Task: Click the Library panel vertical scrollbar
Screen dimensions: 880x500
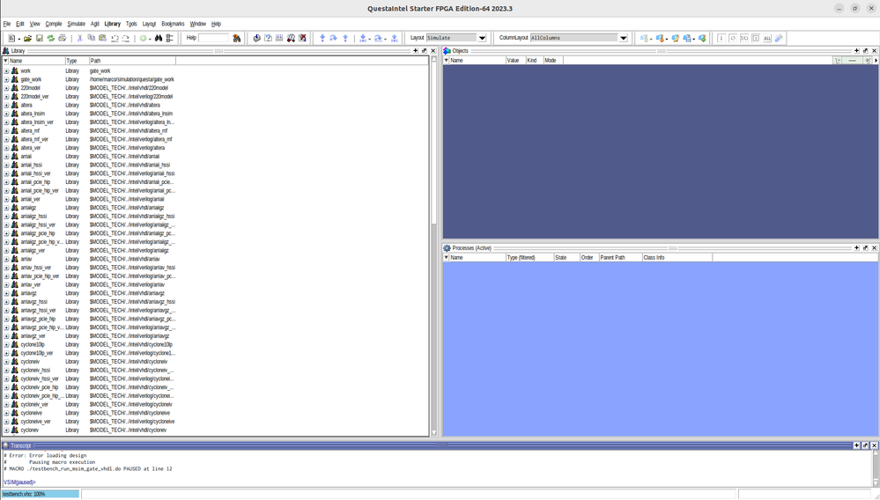Action: pos(433,246)
